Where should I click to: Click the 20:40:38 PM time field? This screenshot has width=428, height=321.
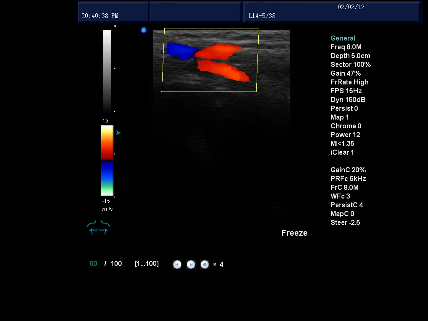99,16
